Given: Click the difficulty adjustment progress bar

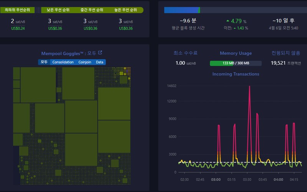Looking at the screenshot, I should pos(236,10).
